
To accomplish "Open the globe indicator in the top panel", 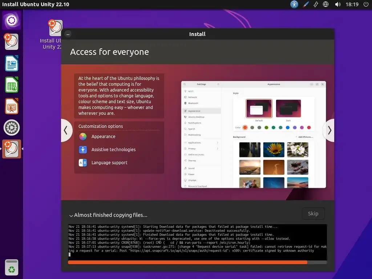I will click(x=326, y=4).
